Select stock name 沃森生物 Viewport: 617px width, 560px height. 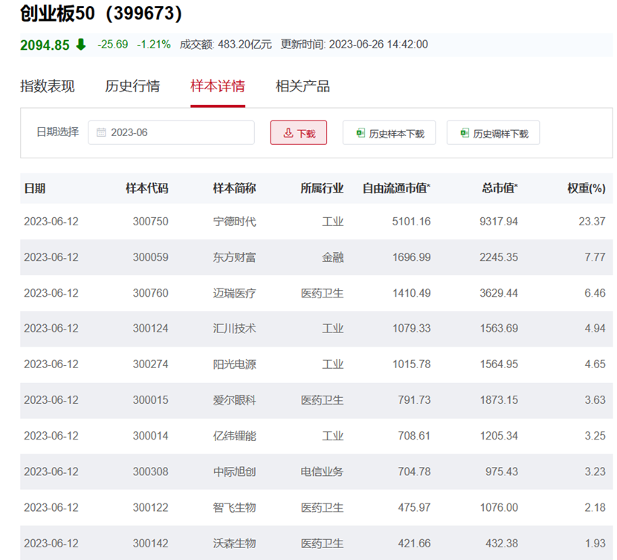pos(234,543)
